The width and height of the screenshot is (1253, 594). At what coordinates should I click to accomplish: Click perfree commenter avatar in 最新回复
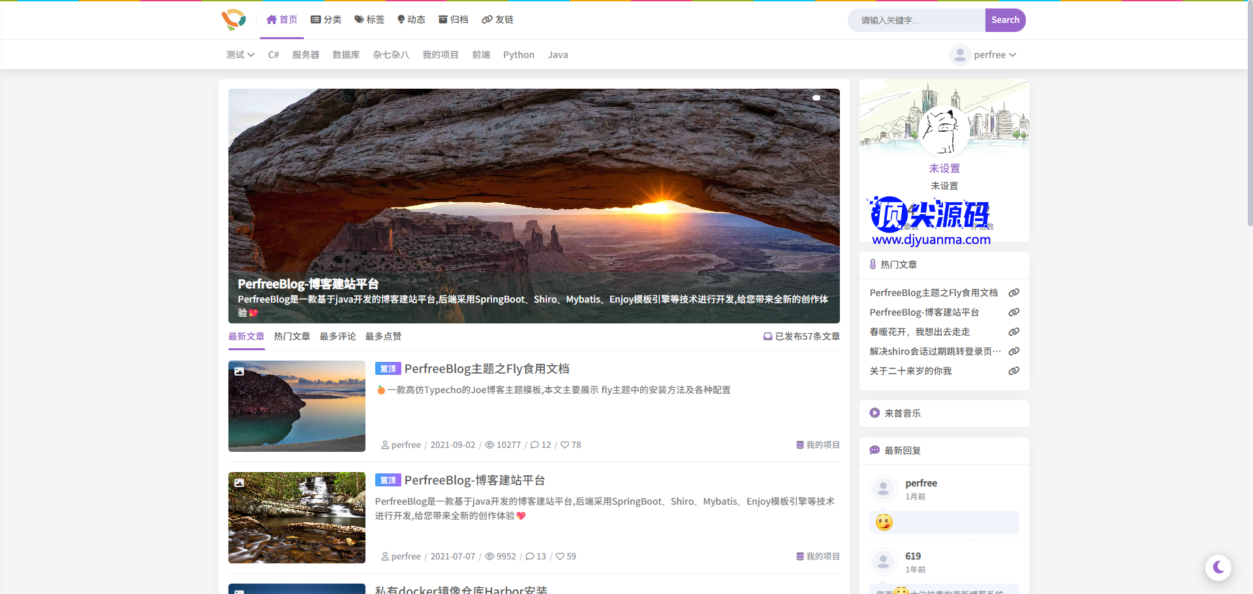click(x=883, y=488)
